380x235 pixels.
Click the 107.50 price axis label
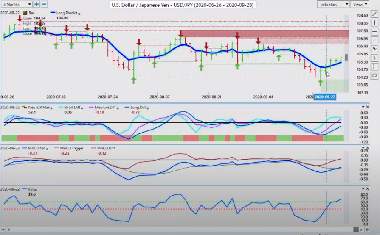pos(362,31)
